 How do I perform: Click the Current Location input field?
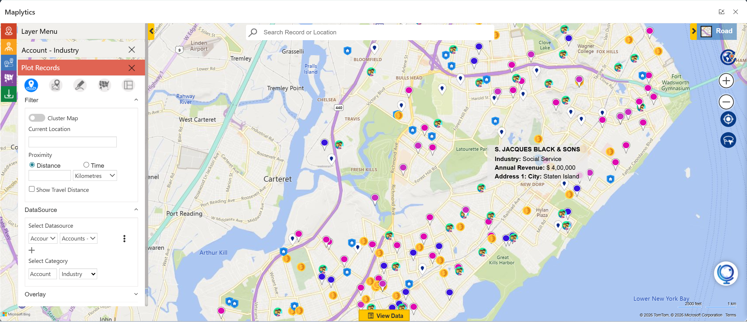(73, 142)
